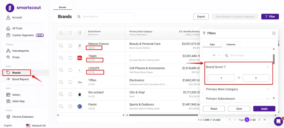
Task: Select the Topps row checkbox
Action: [70, 58]
